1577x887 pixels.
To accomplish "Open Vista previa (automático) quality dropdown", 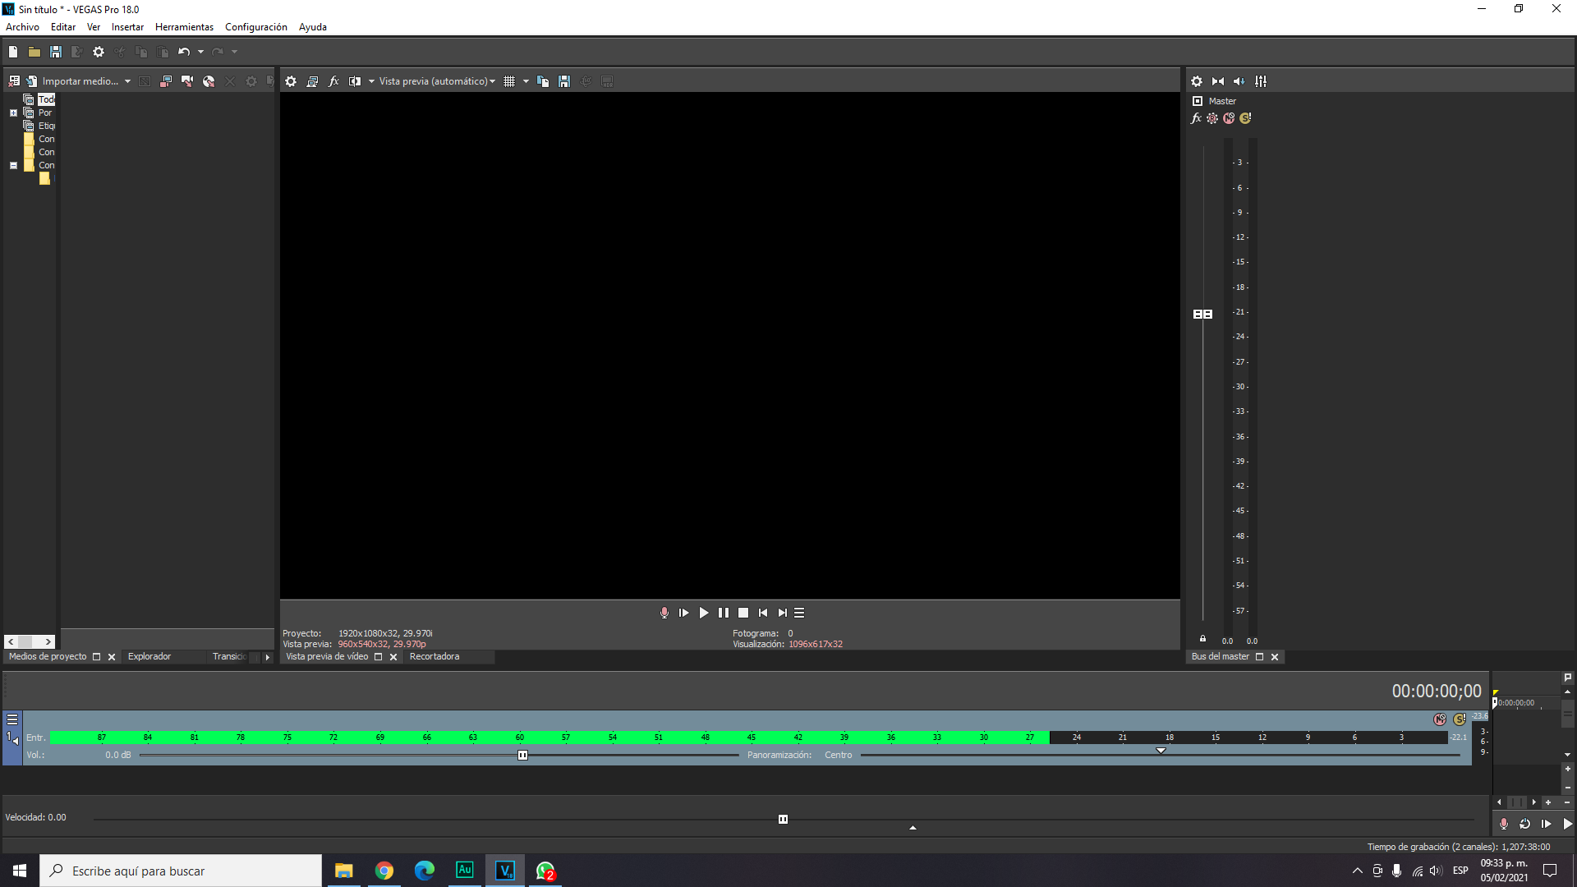I will [437, 81].
